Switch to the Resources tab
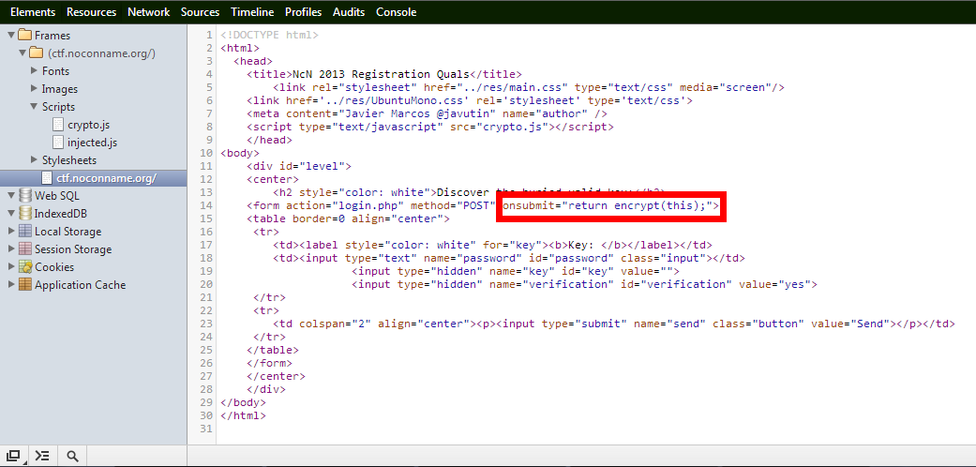The height and width of the screenshot is (467, 976). click(92, 12)
